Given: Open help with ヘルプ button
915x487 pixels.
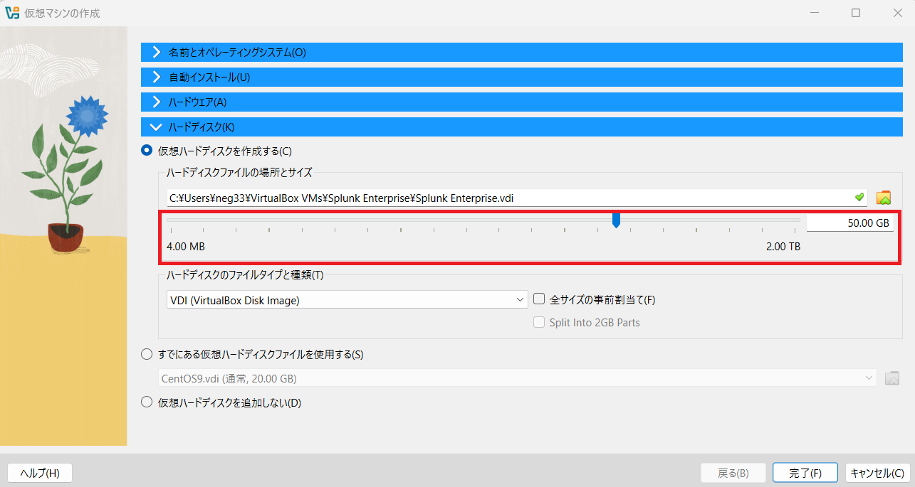Looking at the screenshot, I should [40, 473].
